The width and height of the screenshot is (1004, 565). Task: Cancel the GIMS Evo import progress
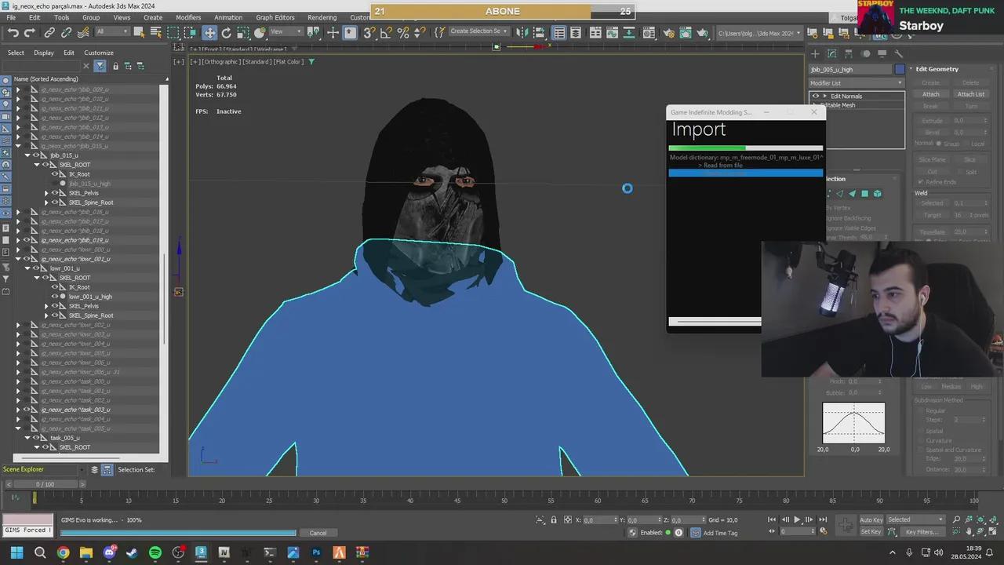coord(318,533)
